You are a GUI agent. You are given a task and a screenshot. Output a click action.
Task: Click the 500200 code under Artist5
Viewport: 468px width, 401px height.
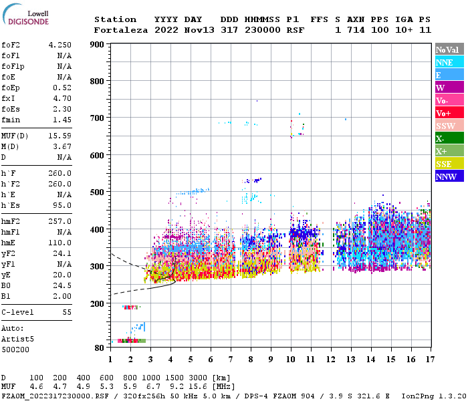(x=15, y=350)
